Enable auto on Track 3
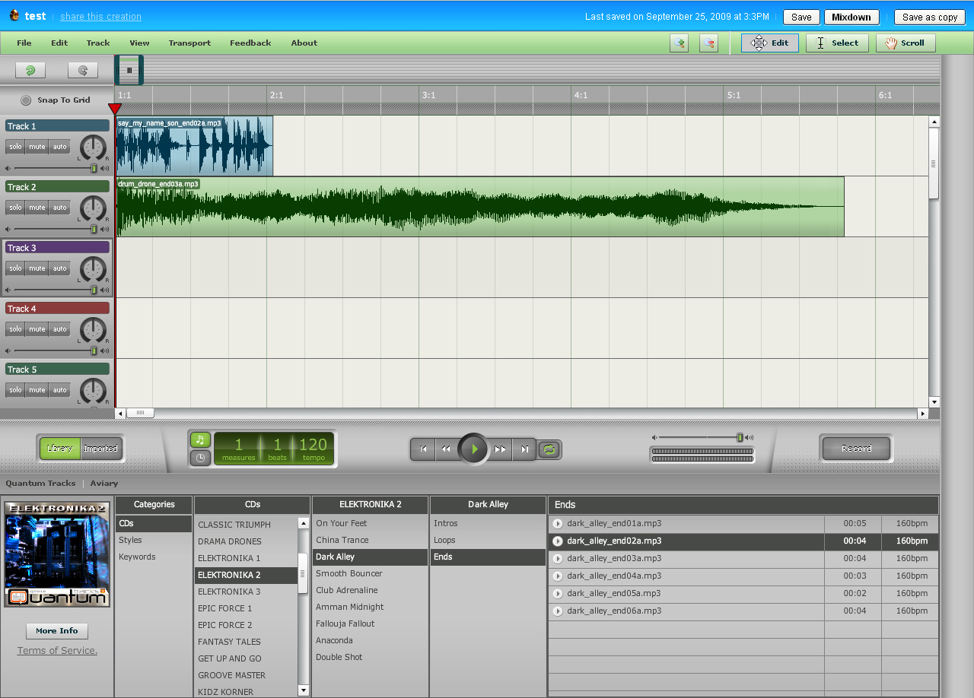The image size is (974, 698). pyautogui.click(x=60, y=268)
